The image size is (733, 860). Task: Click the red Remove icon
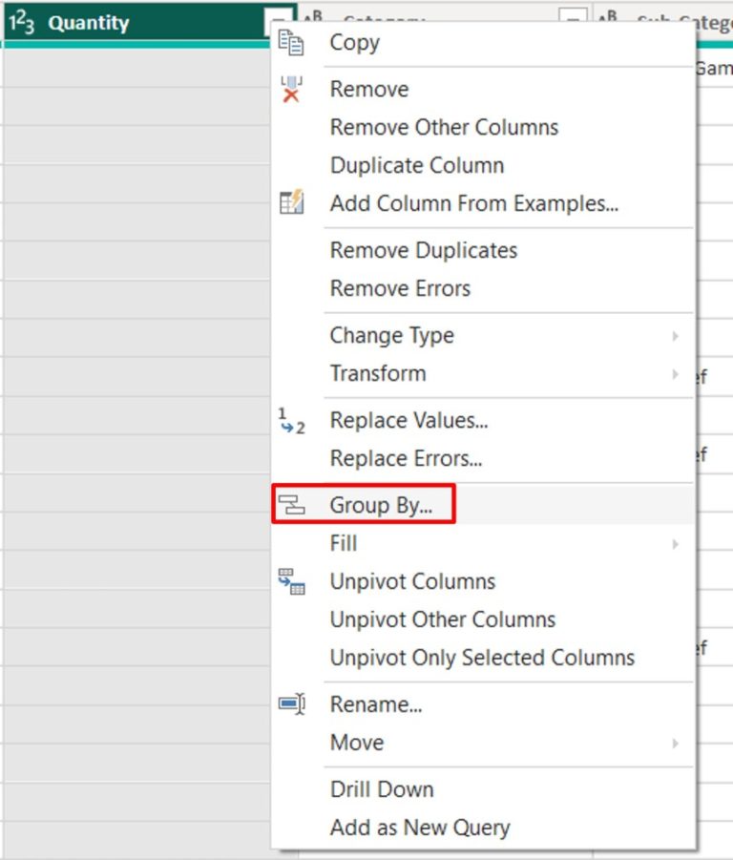(x=289, y=87)
